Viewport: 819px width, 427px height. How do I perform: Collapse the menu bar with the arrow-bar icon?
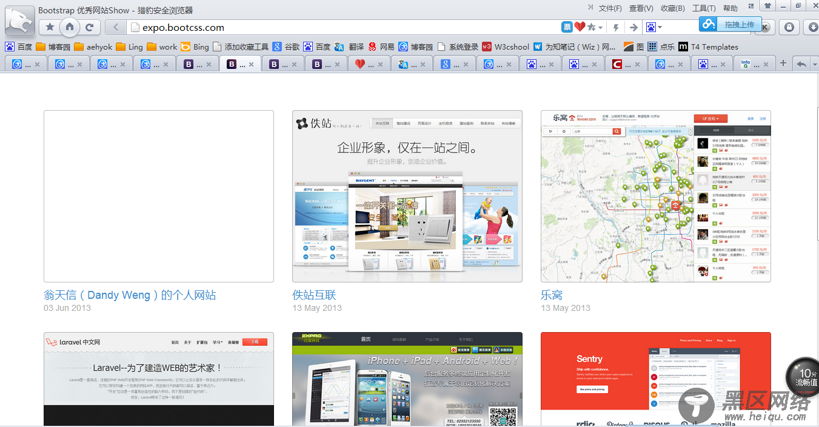click(x=591, y=7)
